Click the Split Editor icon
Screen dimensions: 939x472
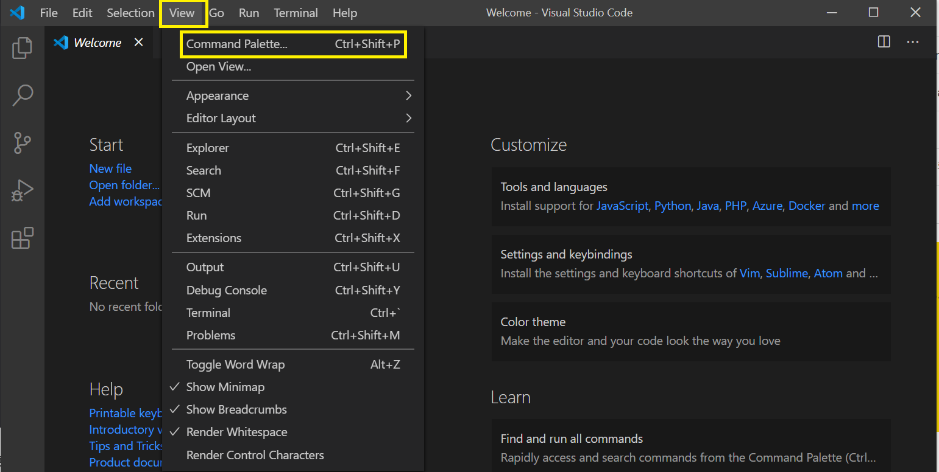pos(884,42)
